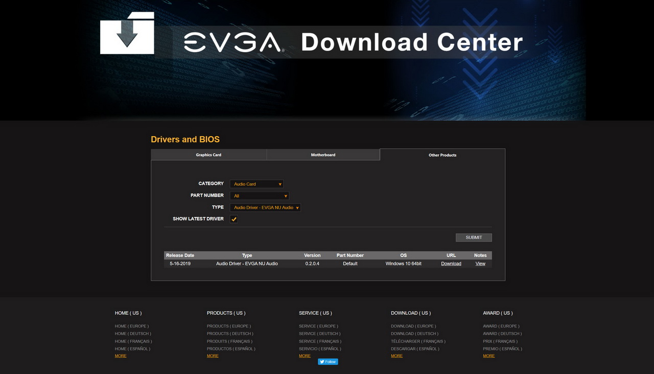This screenshot has height=374, width=654.
Task: Open DOWNLOAD ( DEUTSCH ) footer link
Action: 415,334
